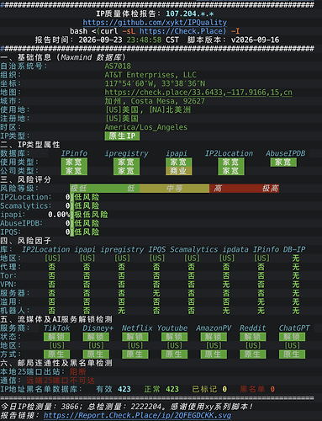Click the 极高 segment of the risk bar
This screenshot has height=421, width=322.
270,189
